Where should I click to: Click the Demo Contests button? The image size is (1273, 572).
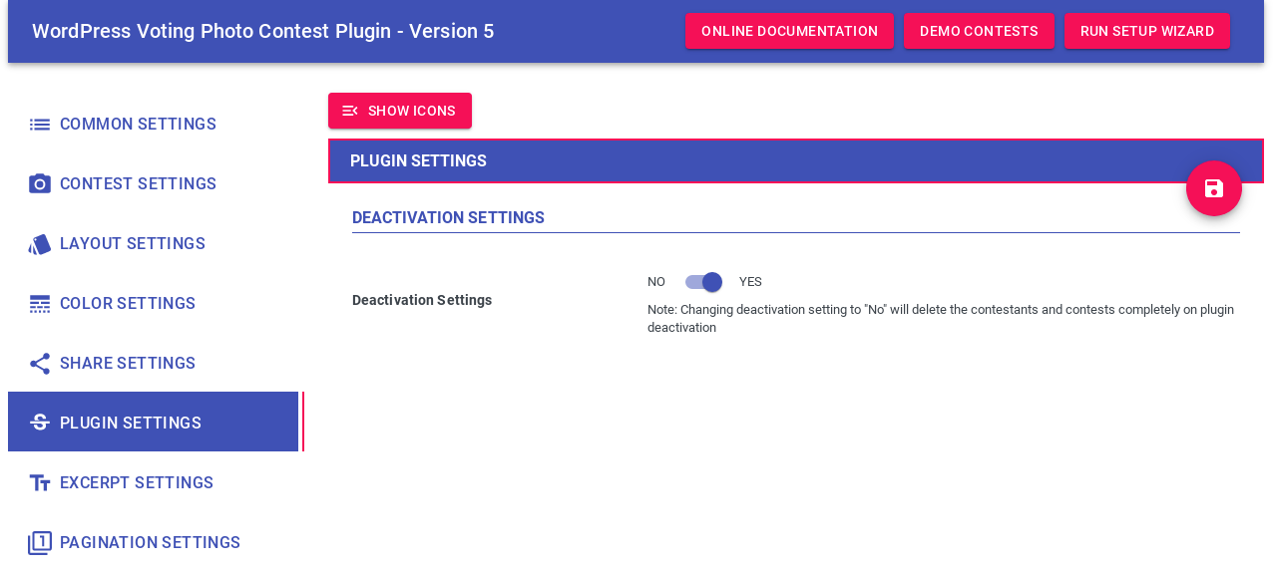click(979, 31)
